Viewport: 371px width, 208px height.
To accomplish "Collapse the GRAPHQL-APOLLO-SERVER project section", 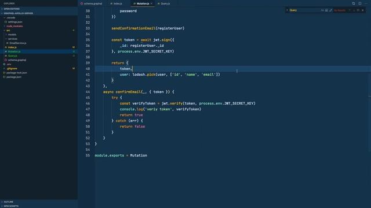I will point(39,13).
